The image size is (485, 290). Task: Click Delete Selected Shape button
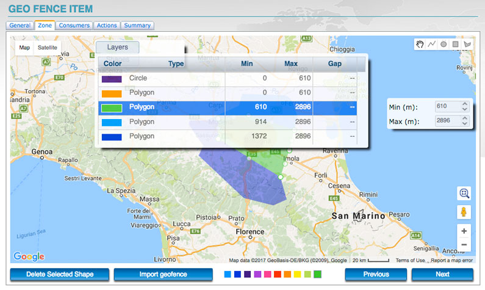tap(60, 274)
